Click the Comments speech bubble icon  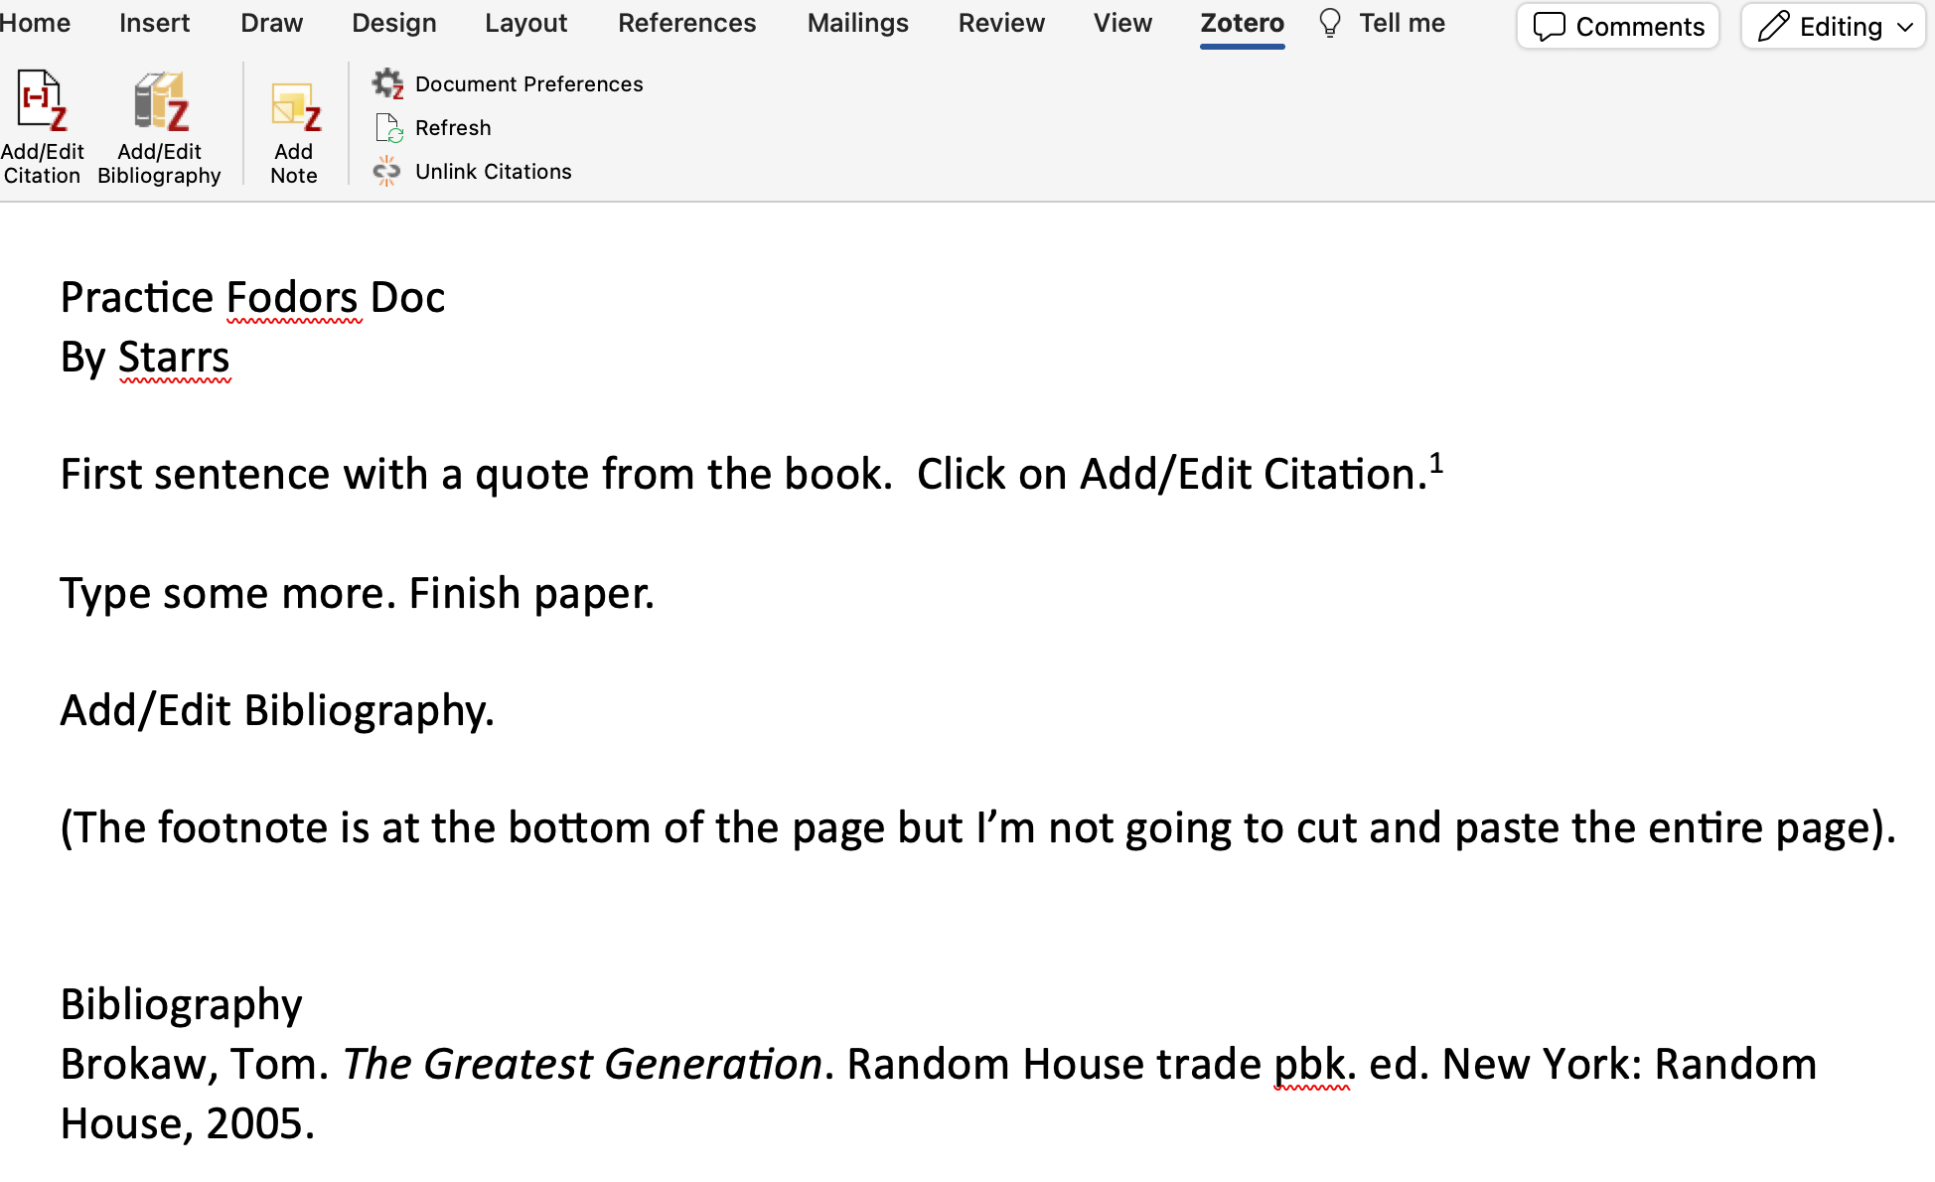(1548, 27)
